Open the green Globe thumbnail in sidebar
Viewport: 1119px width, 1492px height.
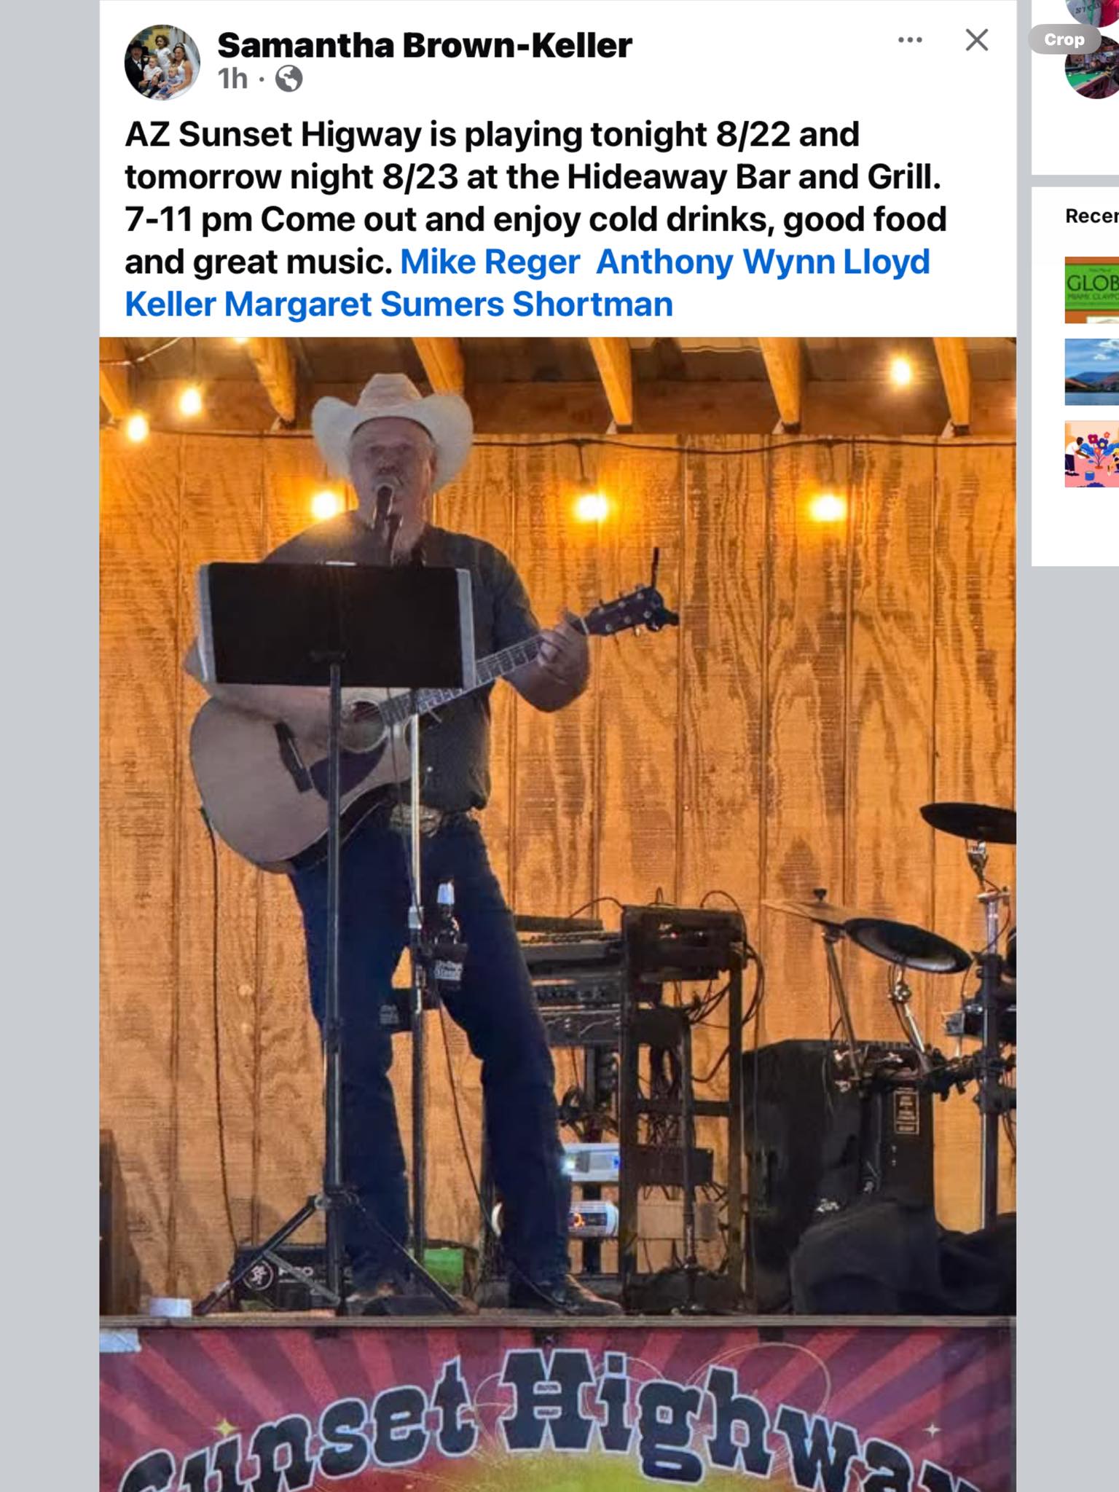(1091, 290)
